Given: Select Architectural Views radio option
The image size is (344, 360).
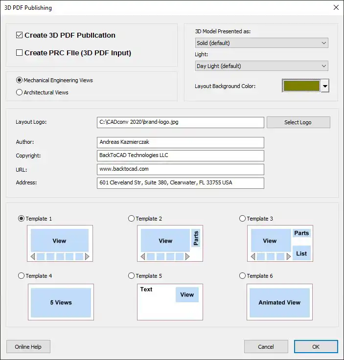Looking at the screenshot, I should (19, 92).
